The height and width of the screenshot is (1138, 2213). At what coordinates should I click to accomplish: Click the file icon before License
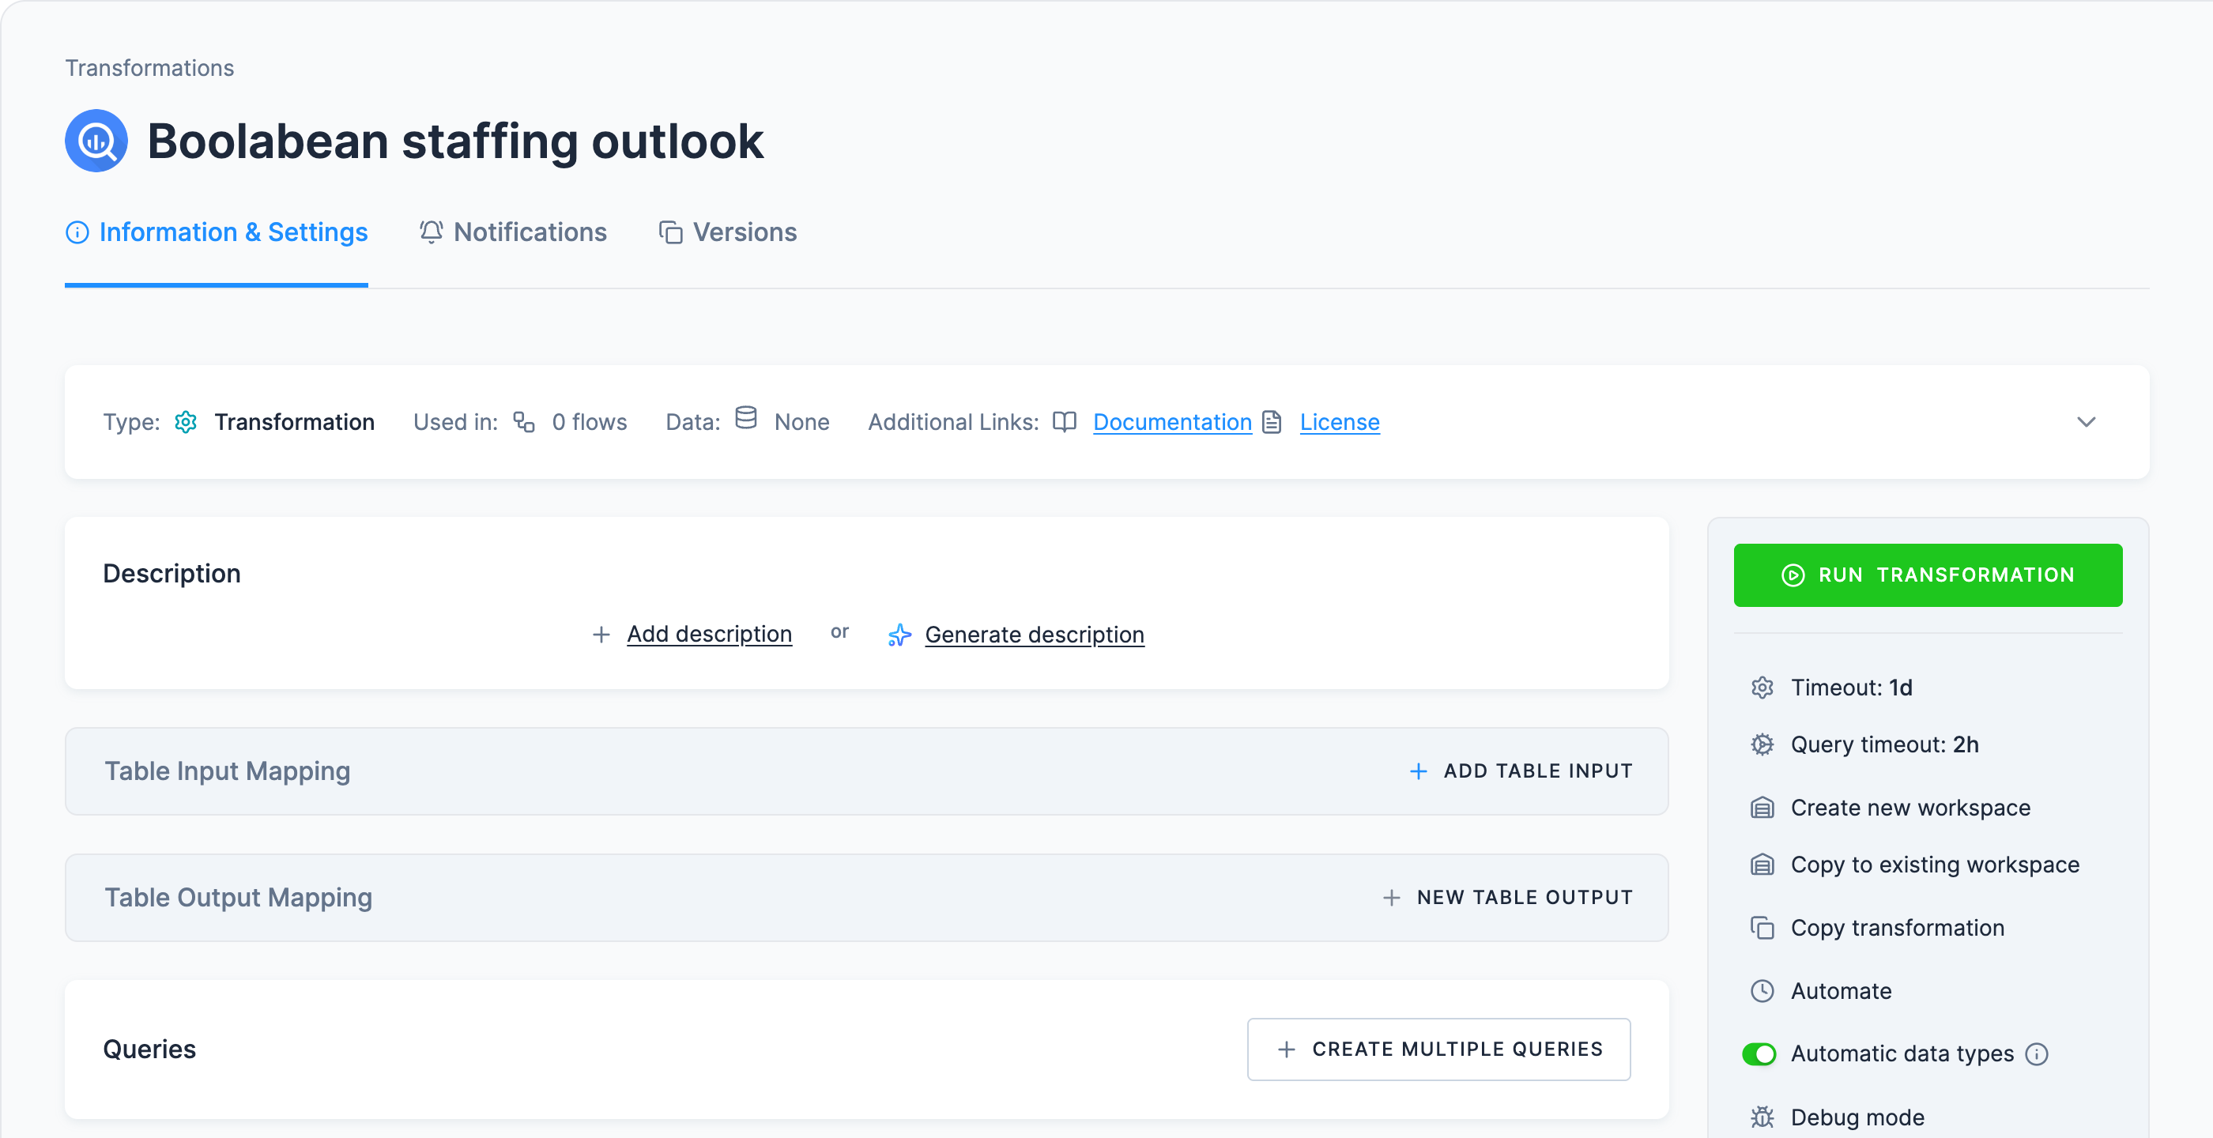click(1272, 422)
